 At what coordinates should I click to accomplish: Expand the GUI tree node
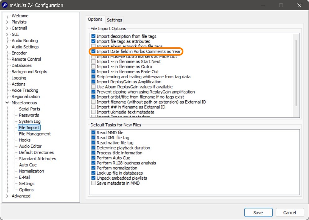(x=7, y=34)
